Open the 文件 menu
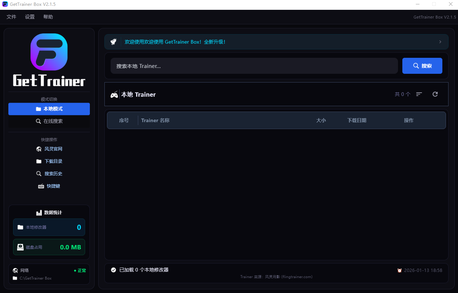 (x=12, y=17)
